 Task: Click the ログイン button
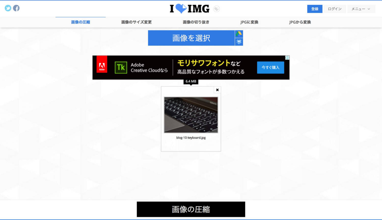[x=335, y=9]
